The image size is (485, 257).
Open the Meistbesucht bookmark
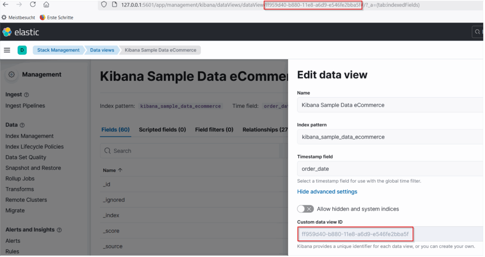(x=18, y=18)
